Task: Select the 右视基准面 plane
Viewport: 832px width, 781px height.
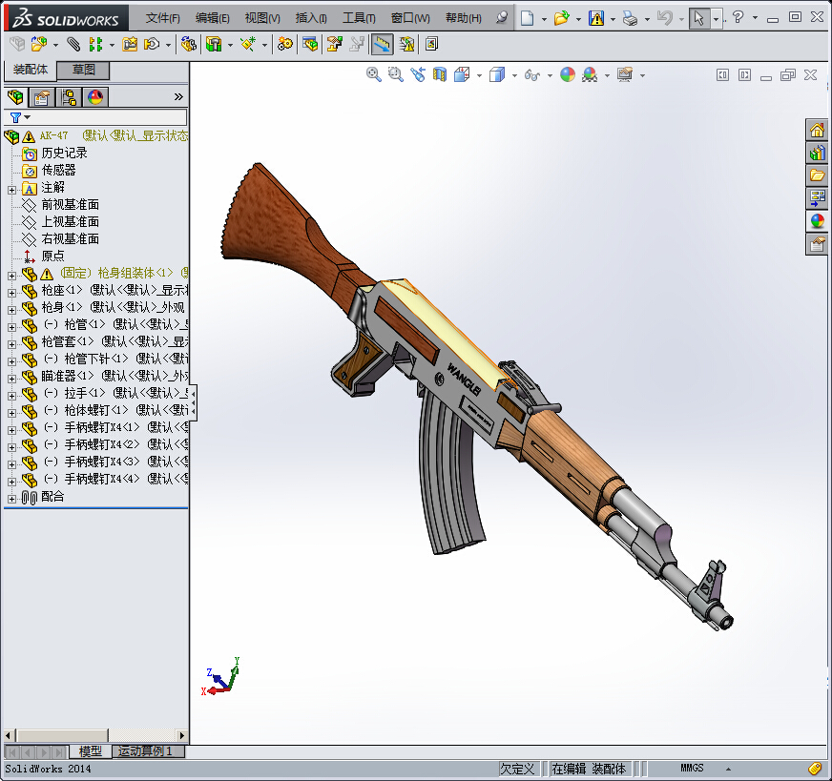Action: 70,239
